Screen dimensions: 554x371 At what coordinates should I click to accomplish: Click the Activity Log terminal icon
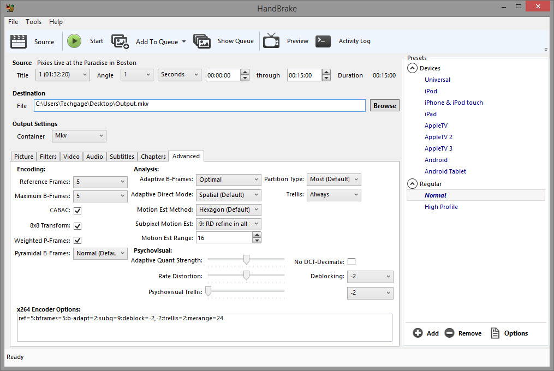pos(323,41)
